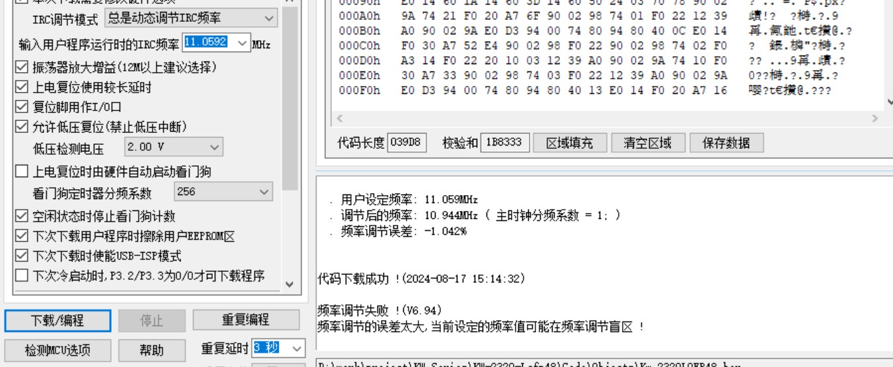The image size is (893, 367).
Task: Click the 用户设定频率: 11.059MHz log line
Action: coord(403,199)
